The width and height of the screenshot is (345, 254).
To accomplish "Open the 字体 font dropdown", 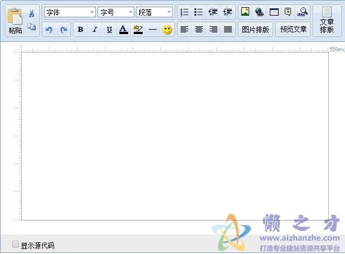I will tap(70, 12).
